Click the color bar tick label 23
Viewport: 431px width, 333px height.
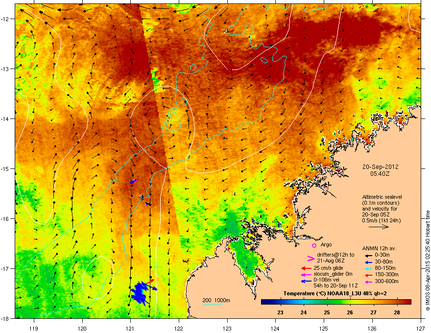pos(280,312)
